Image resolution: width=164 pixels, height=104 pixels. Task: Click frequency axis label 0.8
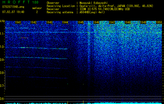(2, 73)
